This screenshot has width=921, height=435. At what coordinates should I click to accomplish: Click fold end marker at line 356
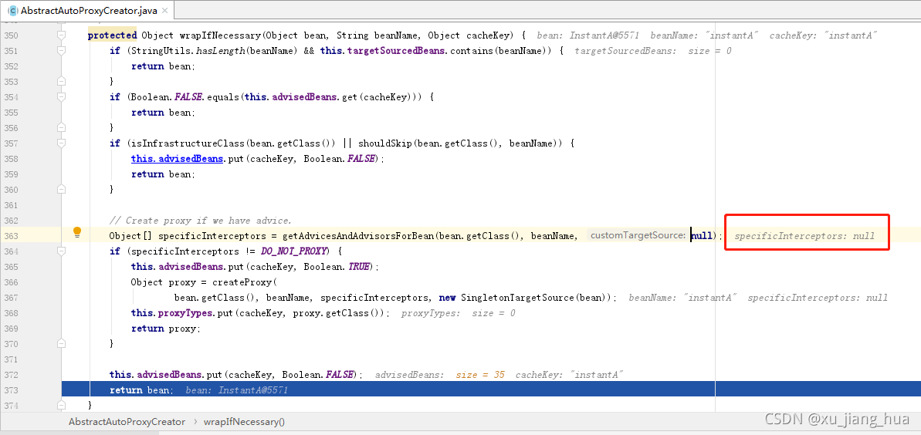(x=62, y=128)
